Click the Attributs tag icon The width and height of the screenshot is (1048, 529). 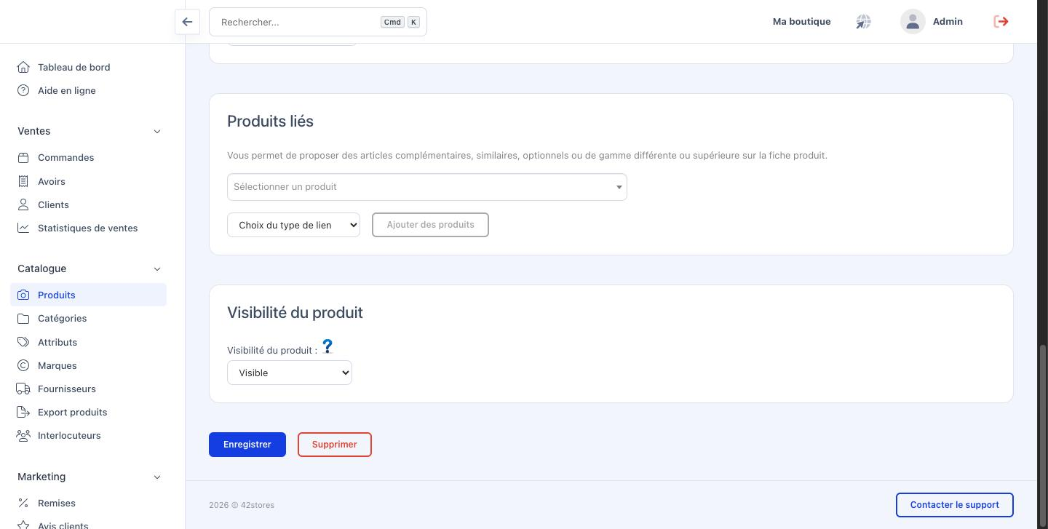[x=23, y=342]
